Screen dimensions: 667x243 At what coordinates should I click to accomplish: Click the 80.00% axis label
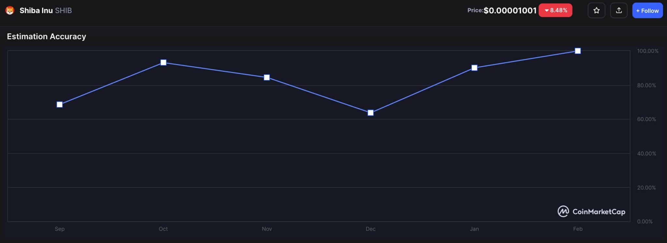pos(646,85)
